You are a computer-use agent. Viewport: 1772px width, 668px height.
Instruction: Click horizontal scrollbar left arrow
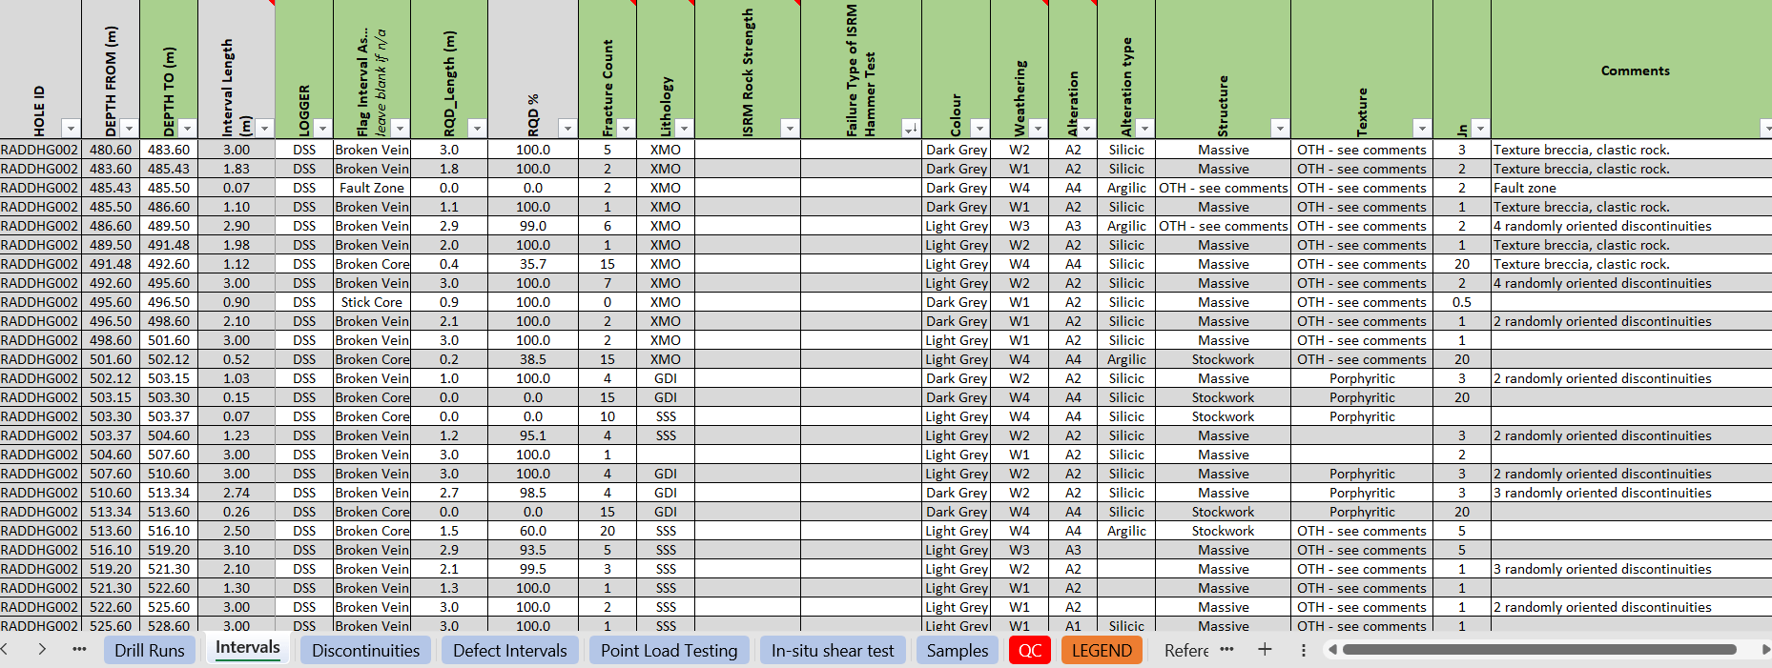[x=1332, y=650]
